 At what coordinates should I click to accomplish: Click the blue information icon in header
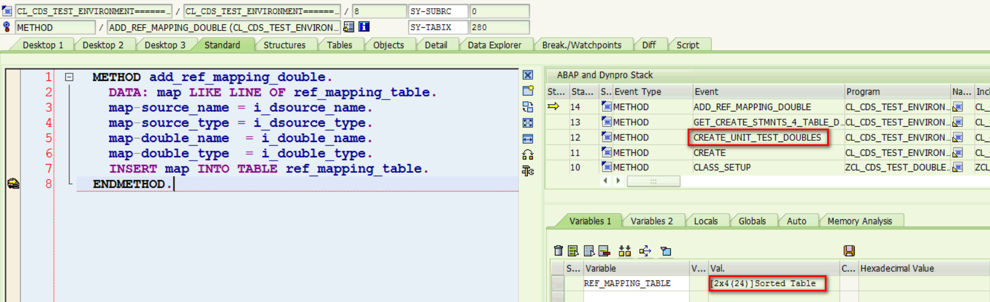click(x=364, y=27)
